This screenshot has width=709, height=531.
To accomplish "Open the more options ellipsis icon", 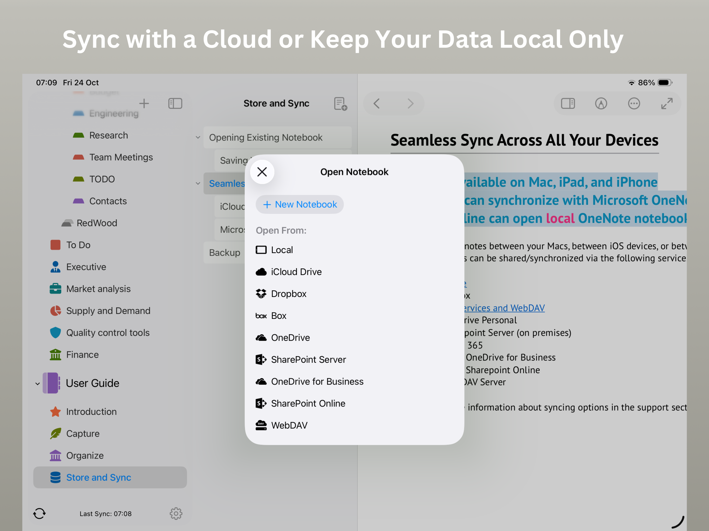I will pyautogui.click(x=634, y=103).
